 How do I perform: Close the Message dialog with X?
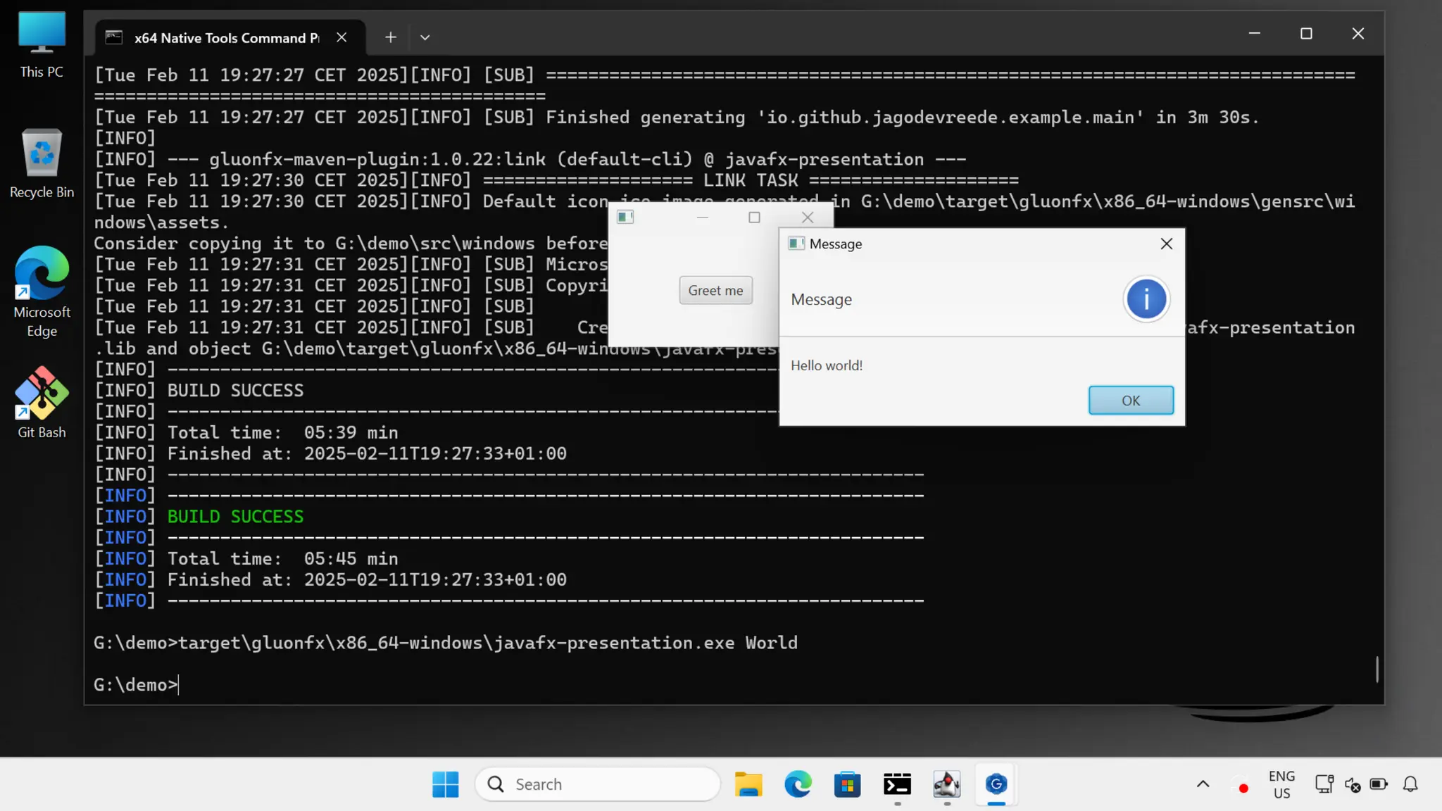1166,244
